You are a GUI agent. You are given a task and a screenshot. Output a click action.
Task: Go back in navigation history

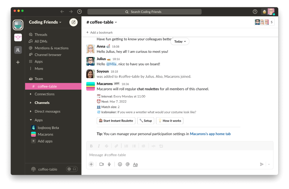click(62, 11)
